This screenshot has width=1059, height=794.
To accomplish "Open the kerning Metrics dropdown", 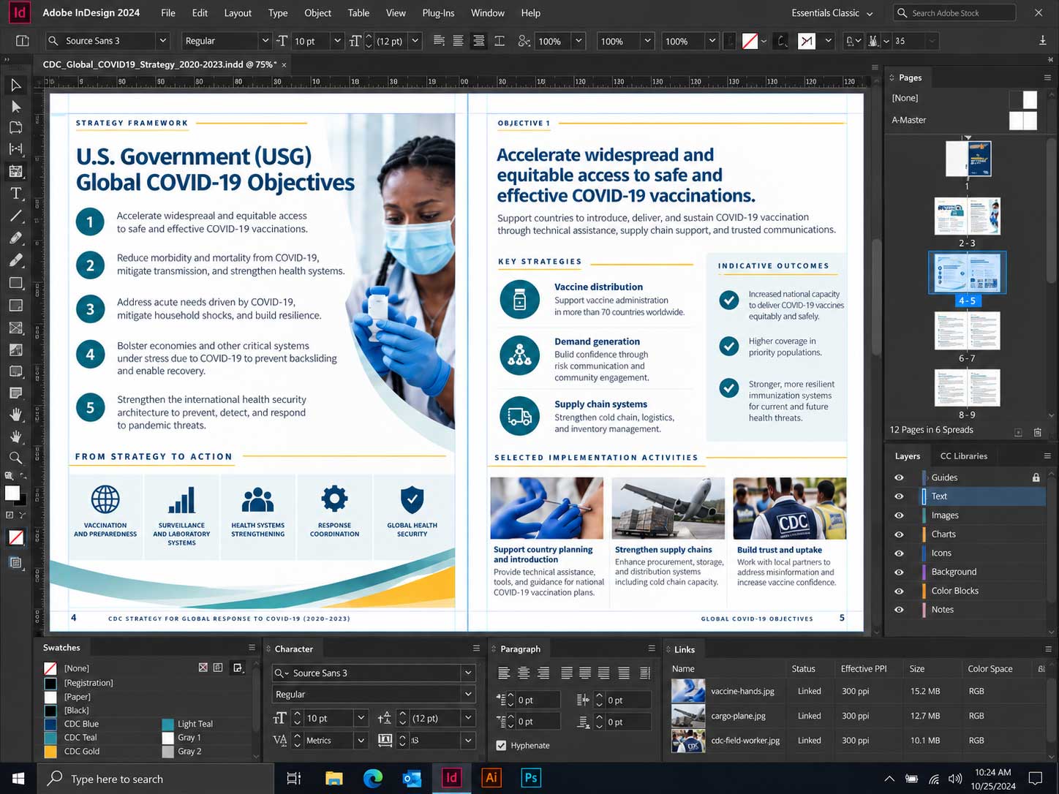I will click(361, 741).
